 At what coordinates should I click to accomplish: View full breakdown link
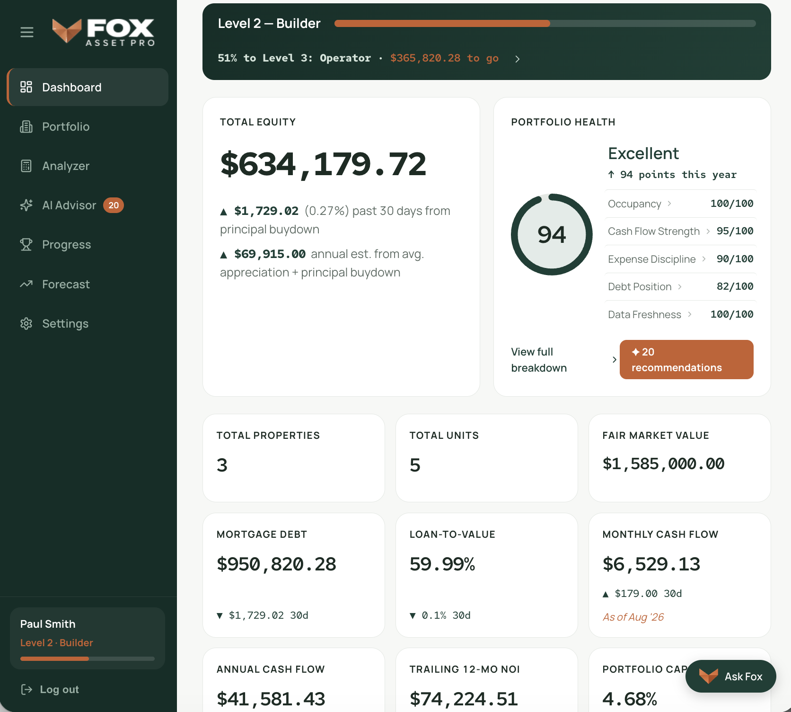pyautogui.click(x=564, y=360)
